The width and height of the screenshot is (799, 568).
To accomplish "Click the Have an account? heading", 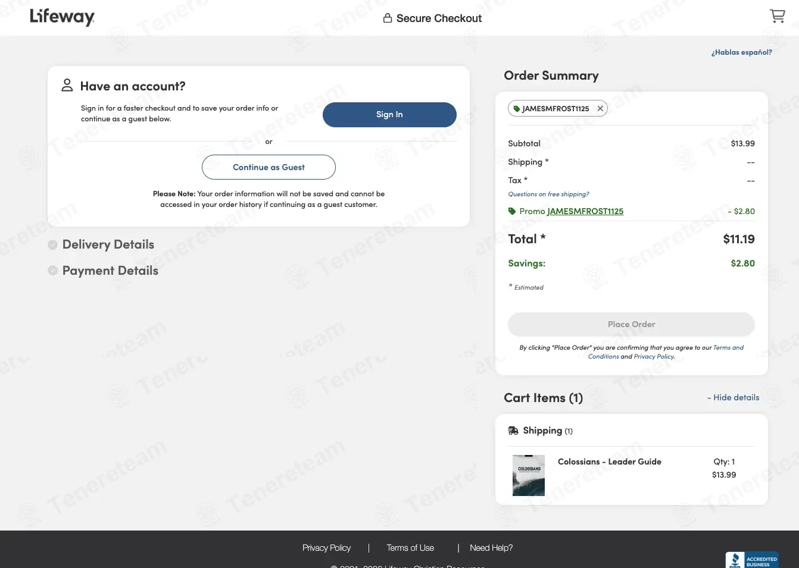I will click(133, 86).
